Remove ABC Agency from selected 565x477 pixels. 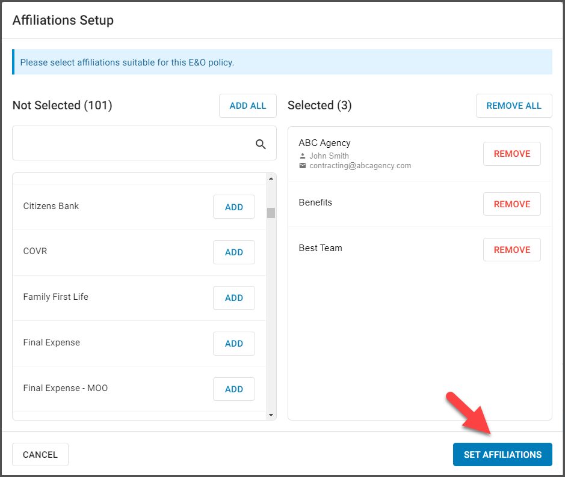(x=511, y=154)
